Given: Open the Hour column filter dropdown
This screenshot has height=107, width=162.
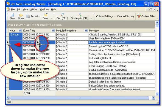Looking at the screenshot, I should 20,31.
